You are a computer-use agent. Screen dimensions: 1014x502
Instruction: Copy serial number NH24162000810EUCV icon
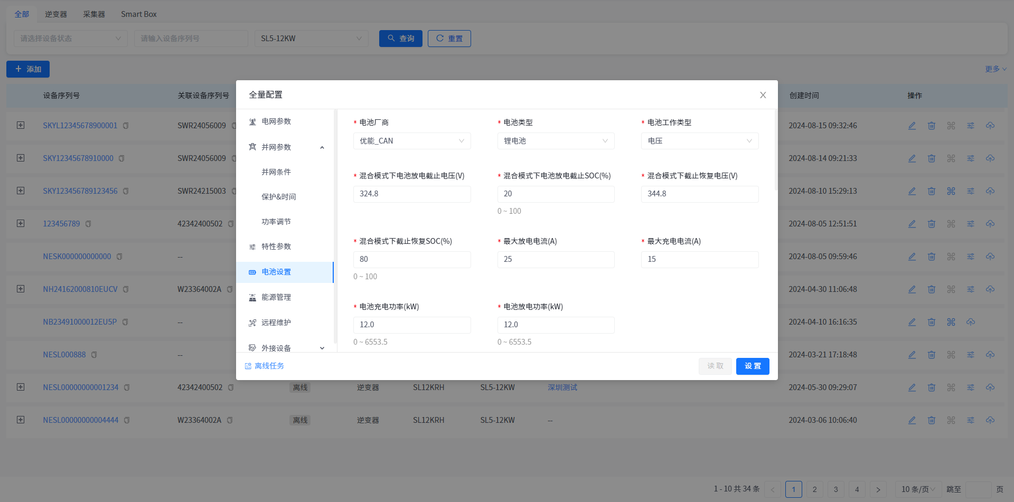coord(126,289)
